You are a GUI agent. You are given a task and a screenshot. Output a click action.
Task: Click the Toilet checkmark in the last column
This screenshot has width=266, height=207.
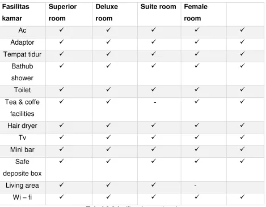tap(242, 89)
